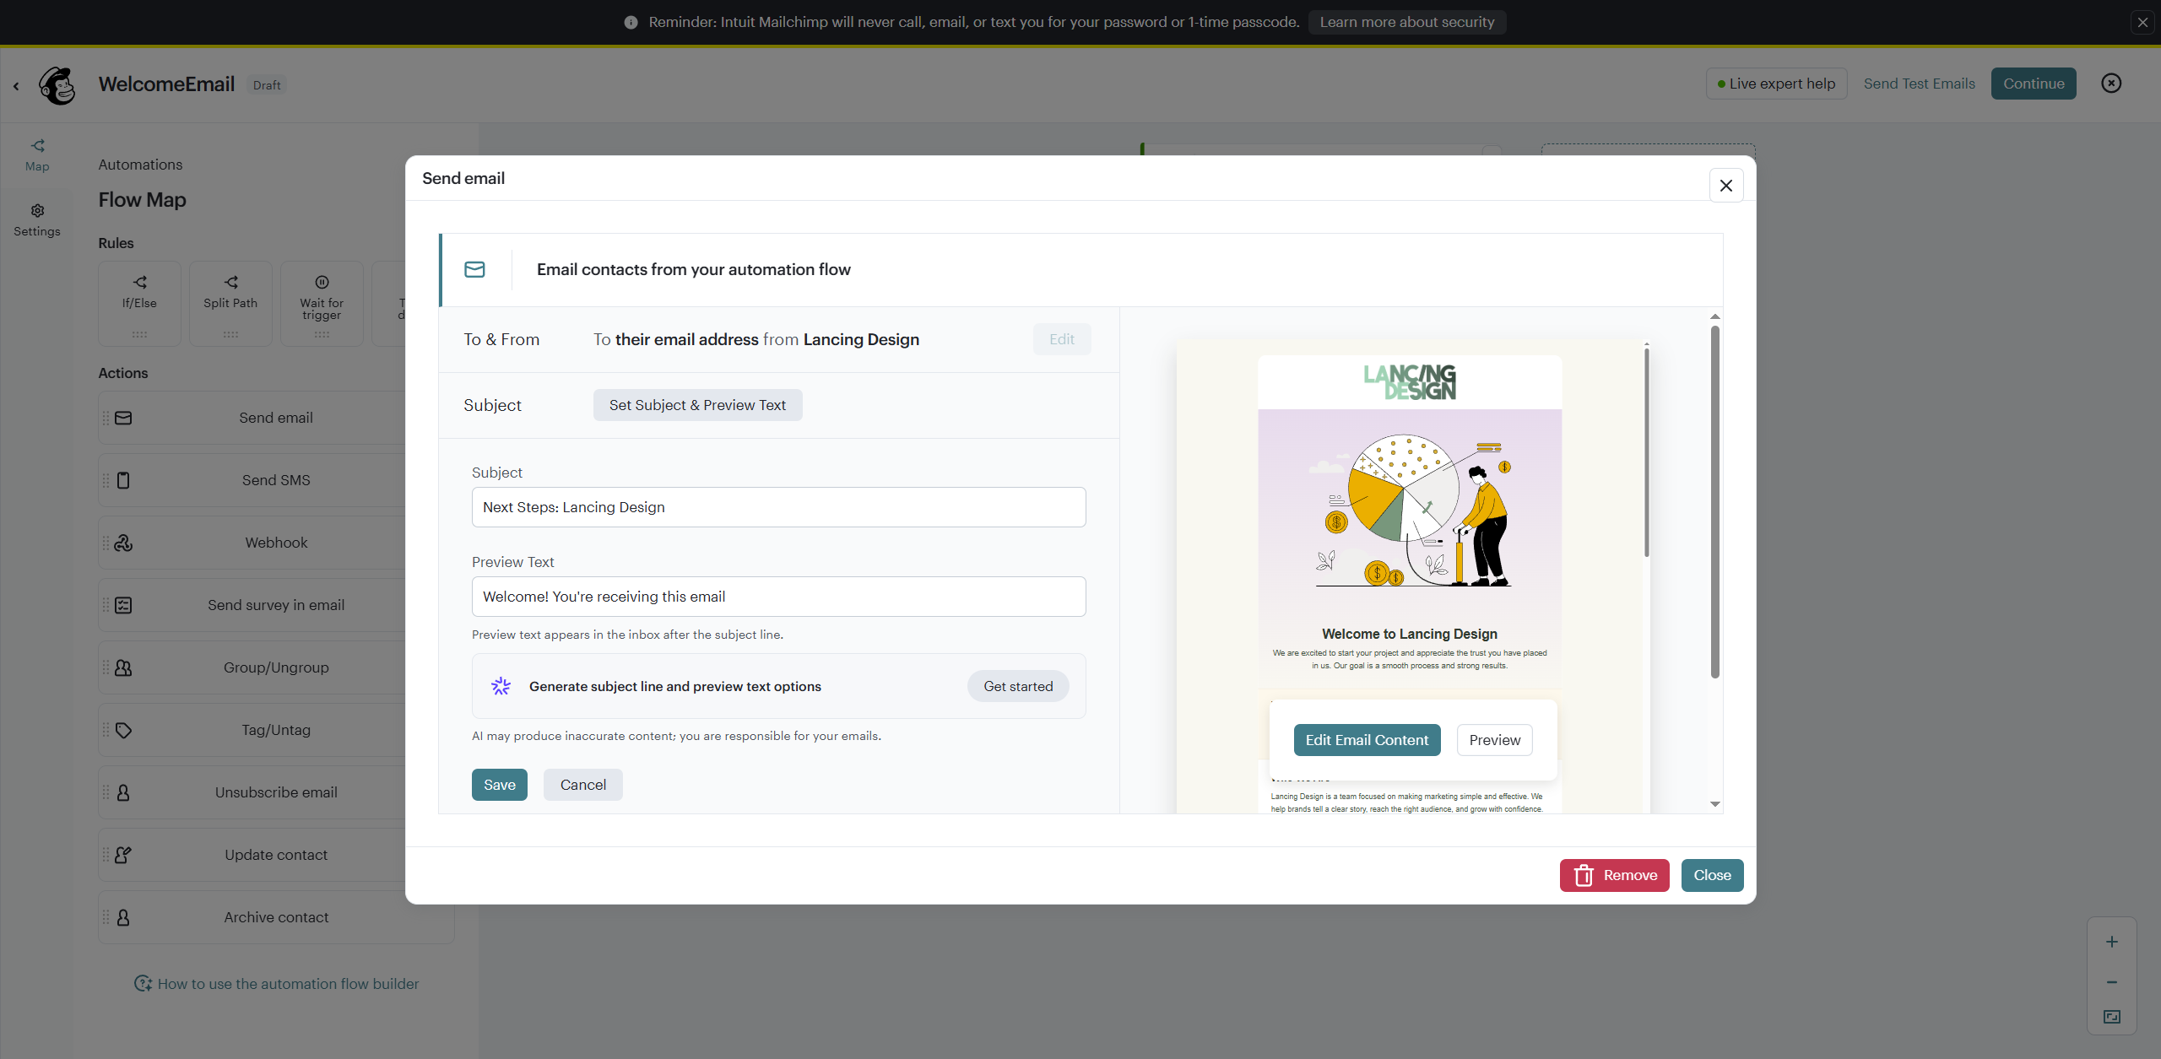Dismiss the security reminder banner
The image size is (2161, 1059).
[x=2142, y=22]
